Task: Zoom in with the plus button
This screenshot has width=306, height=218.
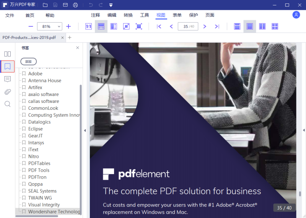Action: [68, 26]
